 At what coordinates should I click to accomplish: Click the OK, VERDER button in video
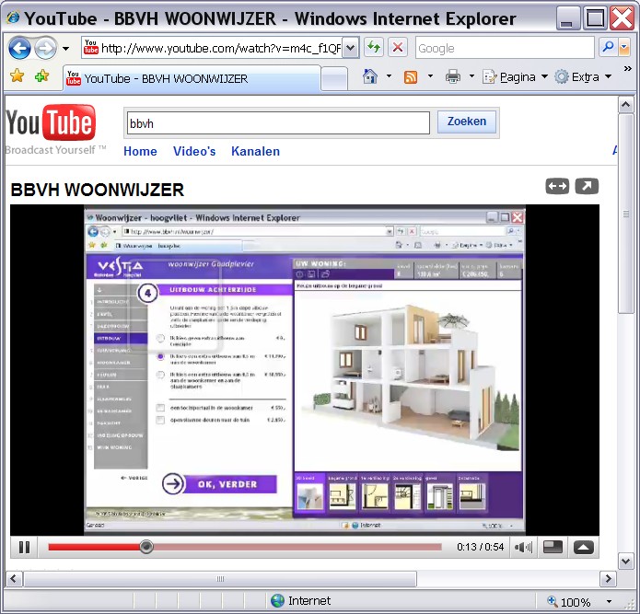[x=219, y=484]
